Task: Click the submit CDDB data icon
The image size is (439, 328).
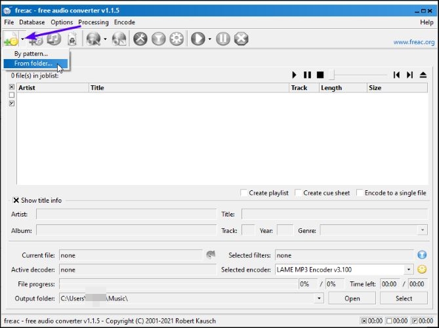Action: [x=119, y=39]
